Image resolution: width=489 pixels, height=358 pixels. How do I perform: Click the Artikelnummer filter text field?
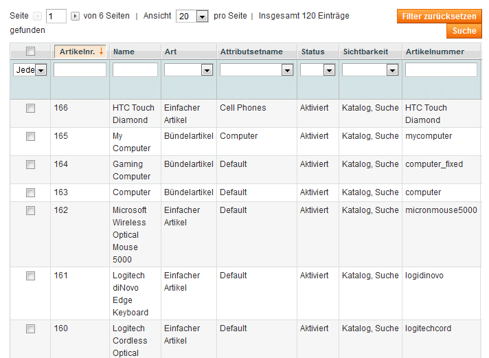441,69
